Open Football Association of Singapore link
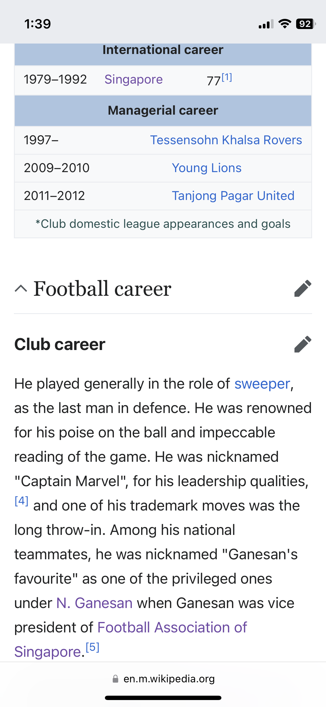The width and height of the screenshot is (326, 707). click(130, 639)
